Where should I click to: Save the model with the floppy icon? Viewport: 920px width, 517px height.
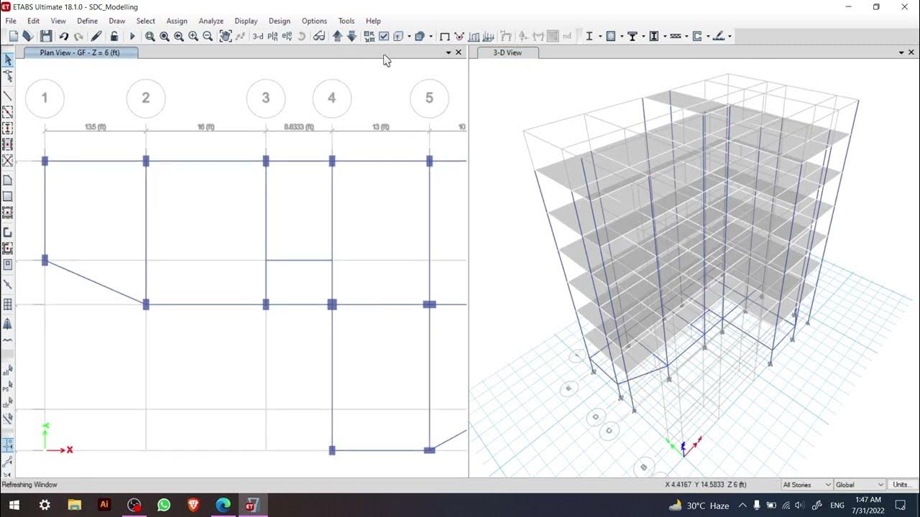point(46,36)
